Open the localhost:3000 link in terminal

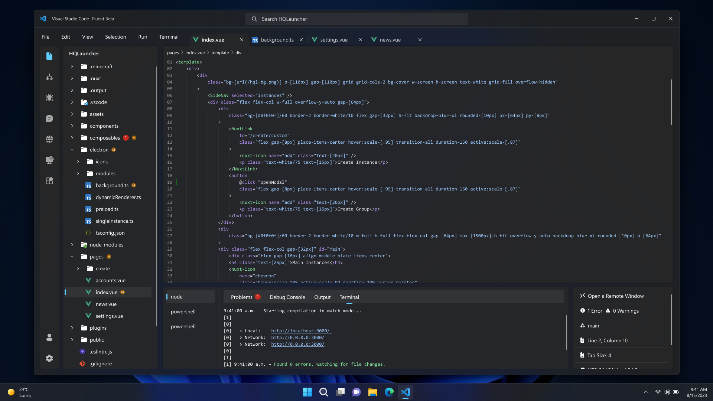pyautogui.click(x=301, y=331)
